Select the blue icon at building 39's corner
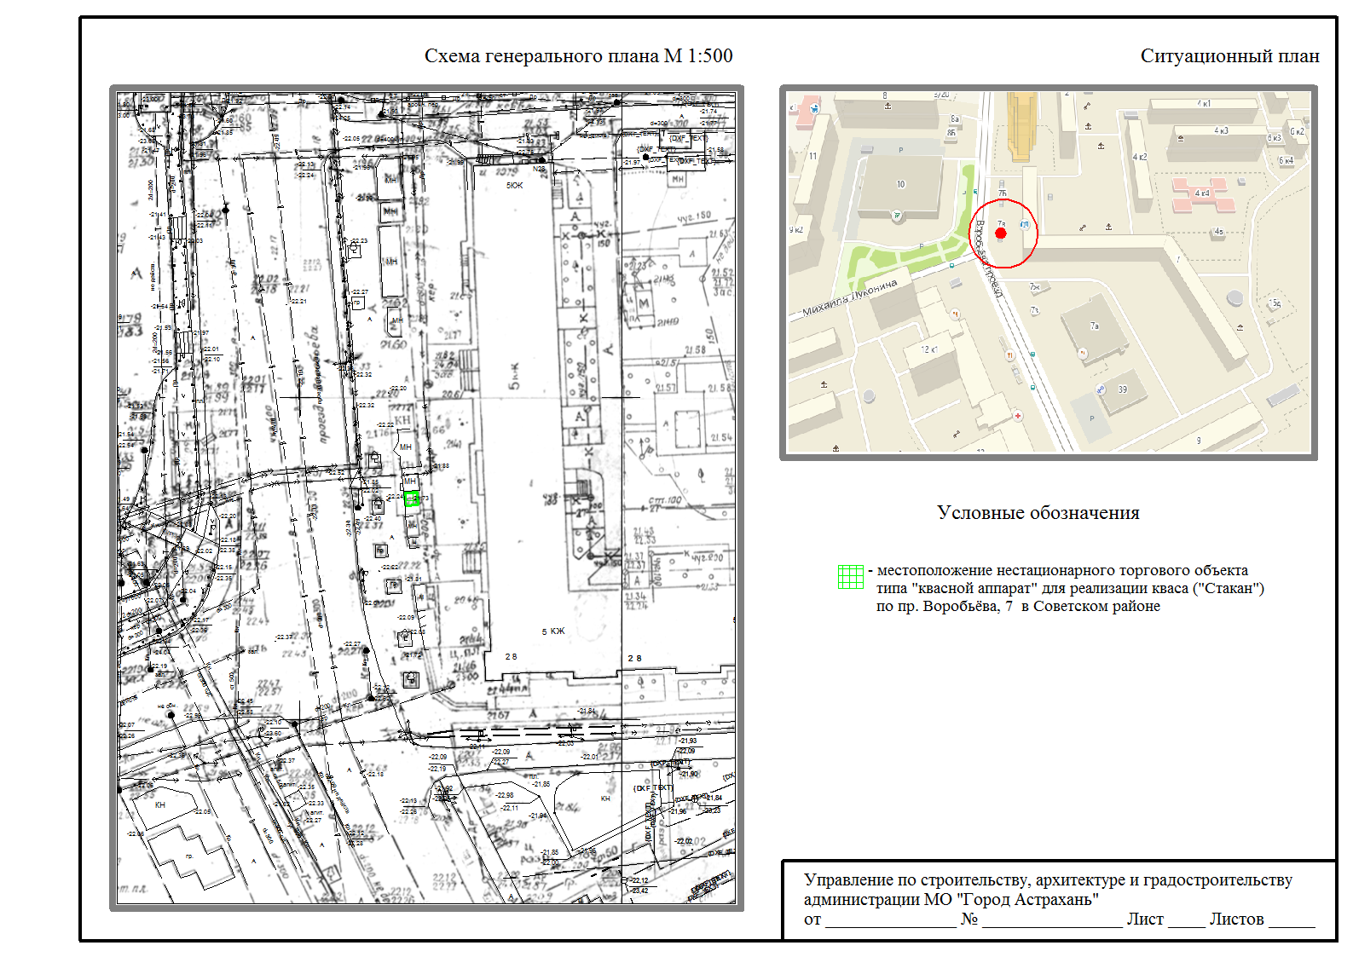 click(x=1101, y=389)
